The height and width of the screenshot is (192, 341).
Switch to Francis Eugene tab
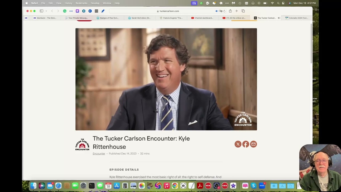171,18
